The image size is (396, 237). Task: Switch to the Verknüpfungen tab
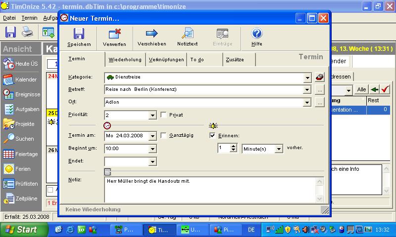click(166, 60)
